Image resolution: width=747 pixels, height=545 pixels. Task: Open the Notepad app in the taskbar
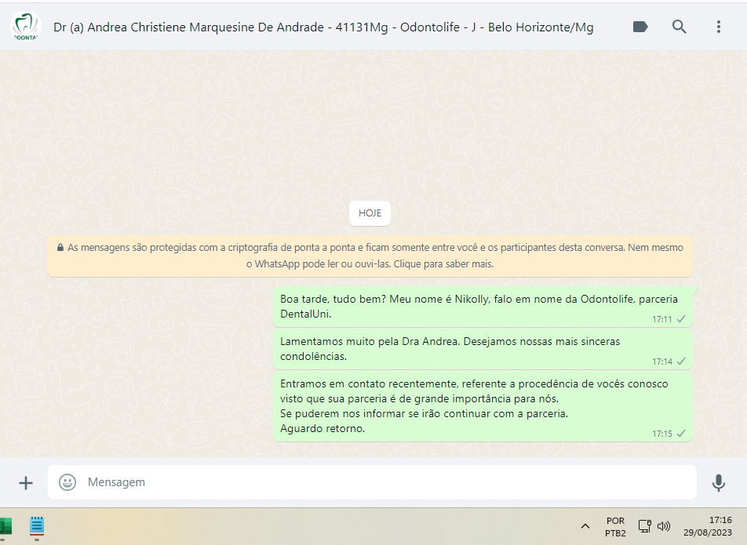(37, 525)
